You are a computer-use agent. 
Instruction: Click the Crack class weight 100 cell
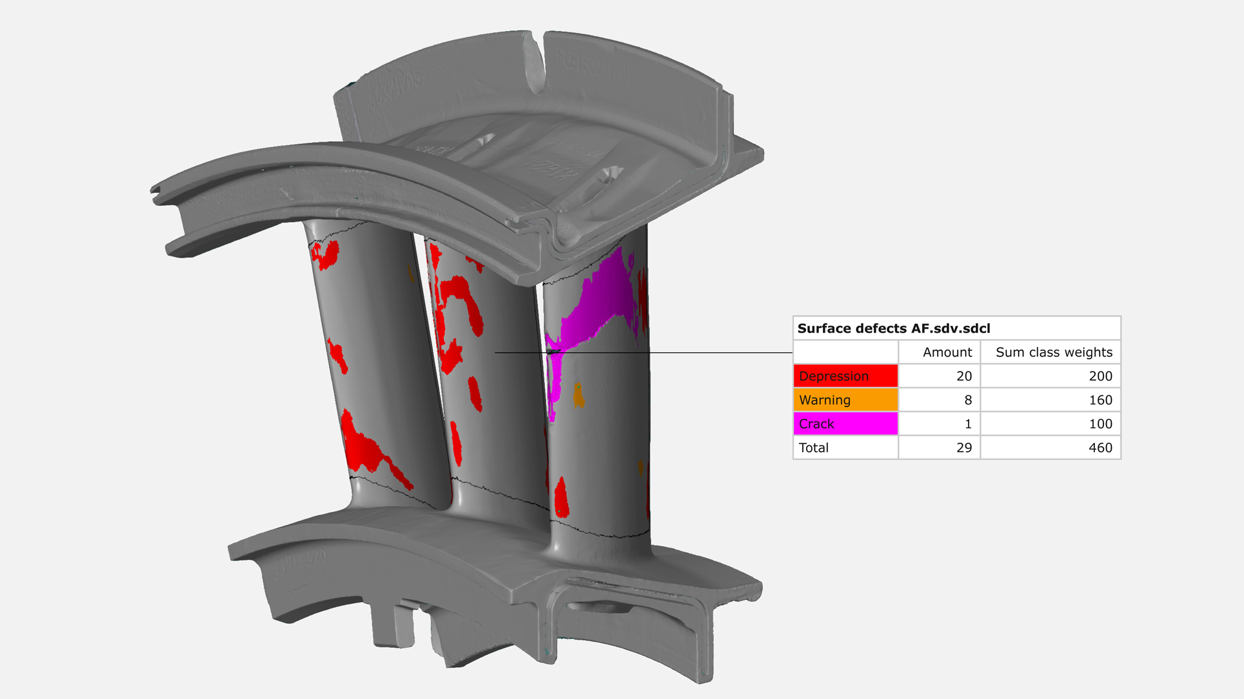click(1100, 424)
